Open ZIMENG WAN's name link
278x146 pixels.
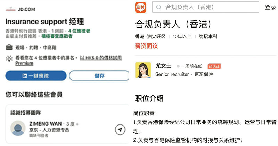(45, 124)
